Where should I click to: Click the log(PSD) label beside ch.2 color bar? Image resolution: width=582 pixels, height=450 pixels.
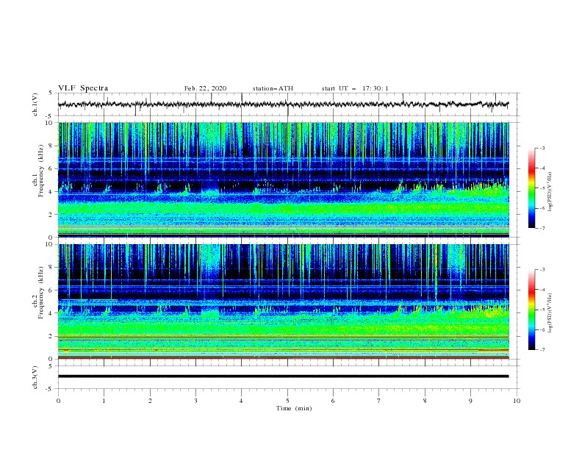point(550,313)
